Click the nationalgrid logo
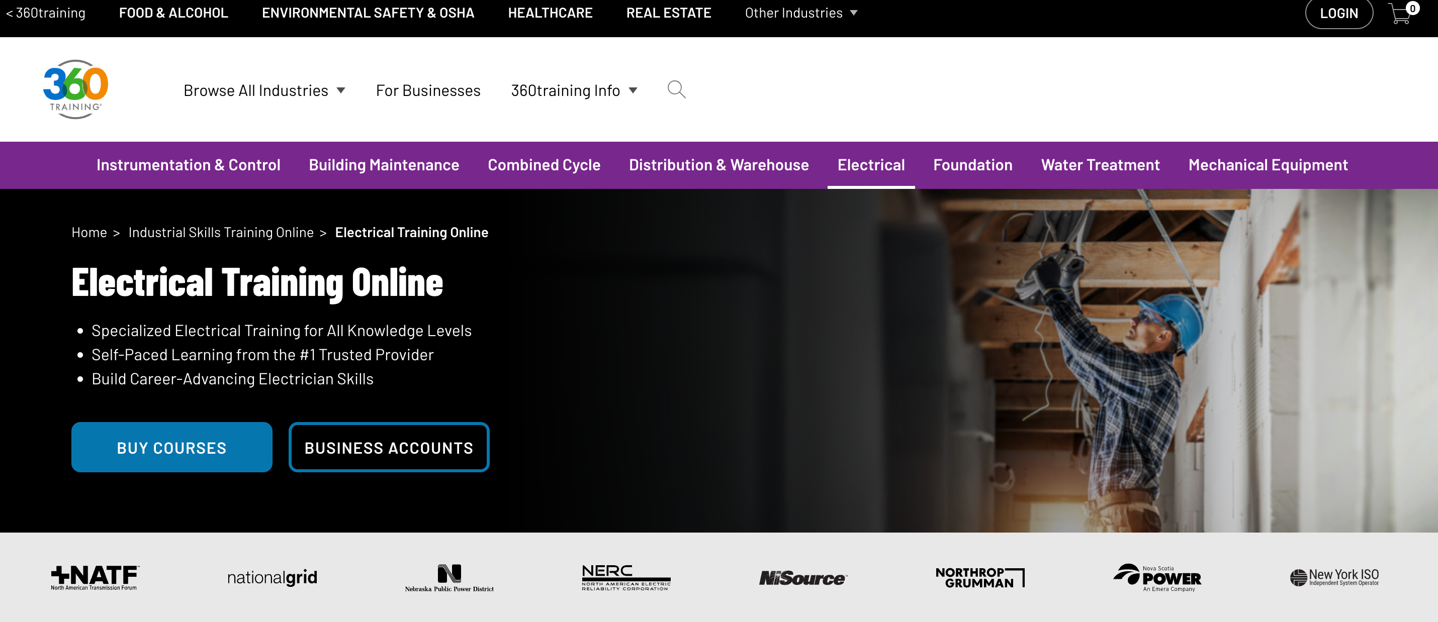 click(x=272, y=577)
